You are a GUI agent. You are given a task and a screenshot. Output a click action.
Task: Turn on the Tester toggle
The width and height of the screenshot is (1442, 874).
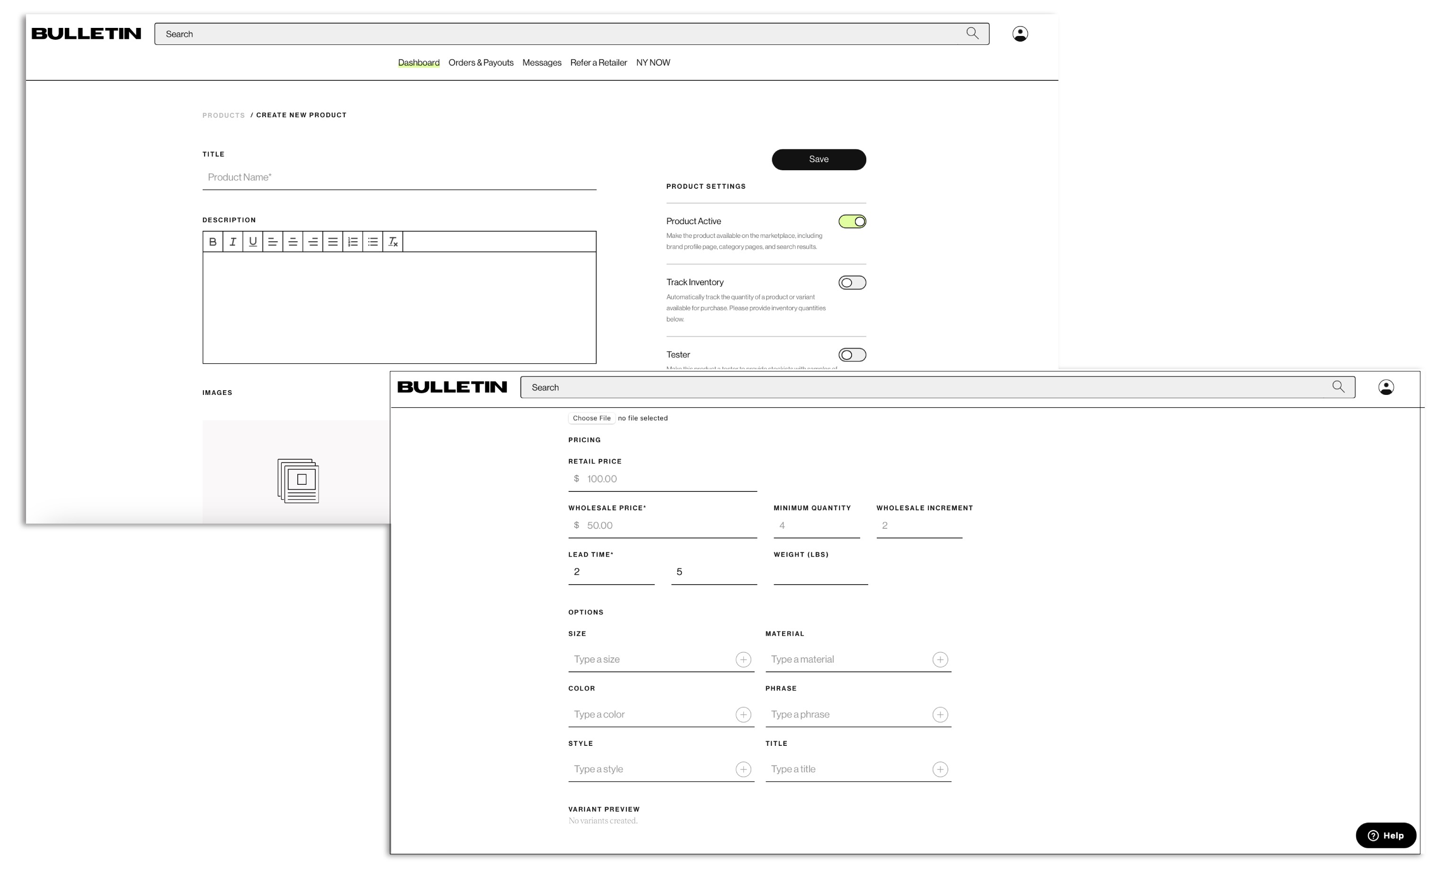852,355
